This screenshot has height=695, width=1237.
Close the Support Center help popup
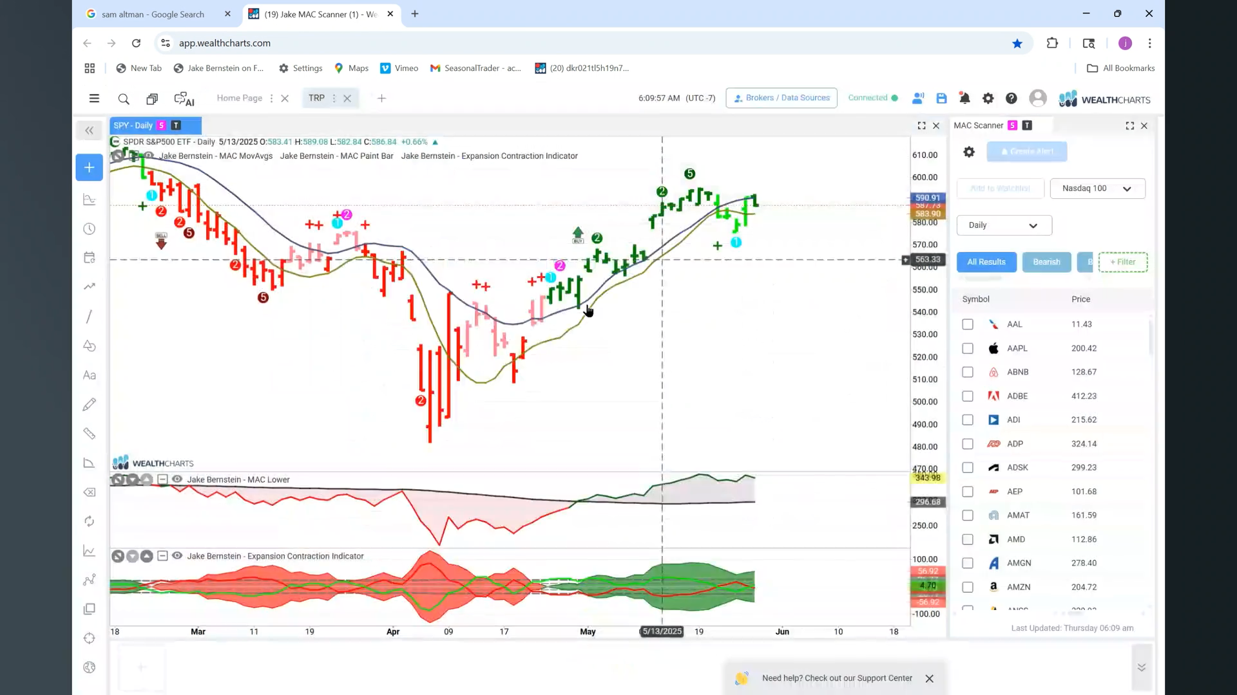[929, 679]
